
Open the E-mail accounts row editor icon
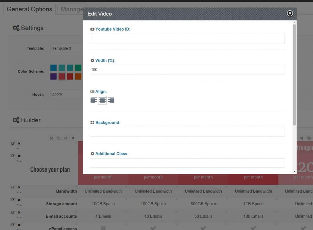point(13,212)
